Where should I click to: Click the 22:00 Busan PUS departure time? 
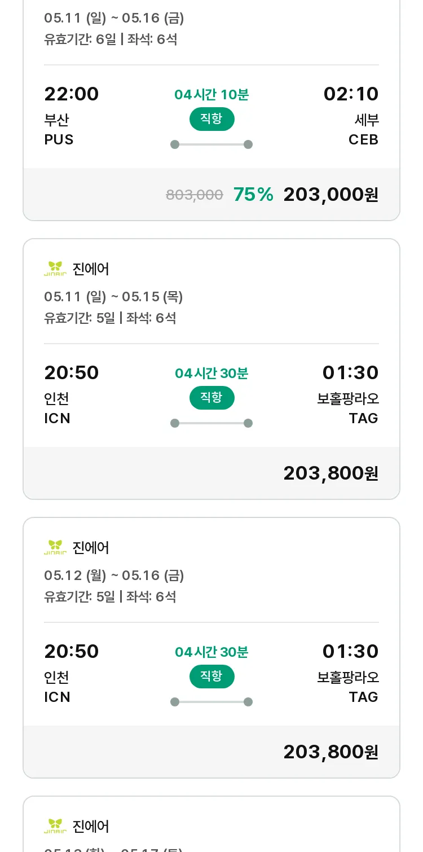pyautogui.click(x=72, y=94)
